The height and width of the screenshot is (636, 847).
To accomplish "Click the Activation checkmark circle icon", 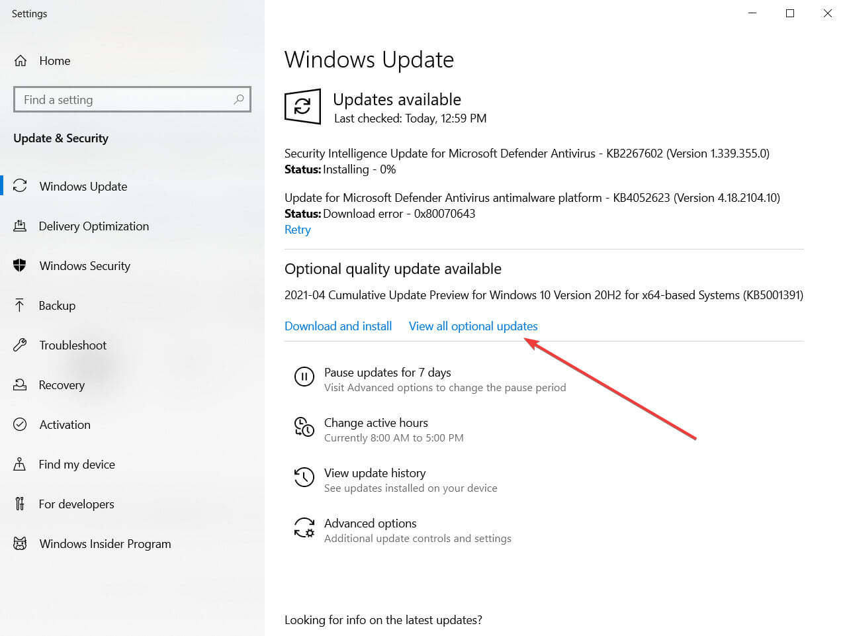I will tap(20, 424).
